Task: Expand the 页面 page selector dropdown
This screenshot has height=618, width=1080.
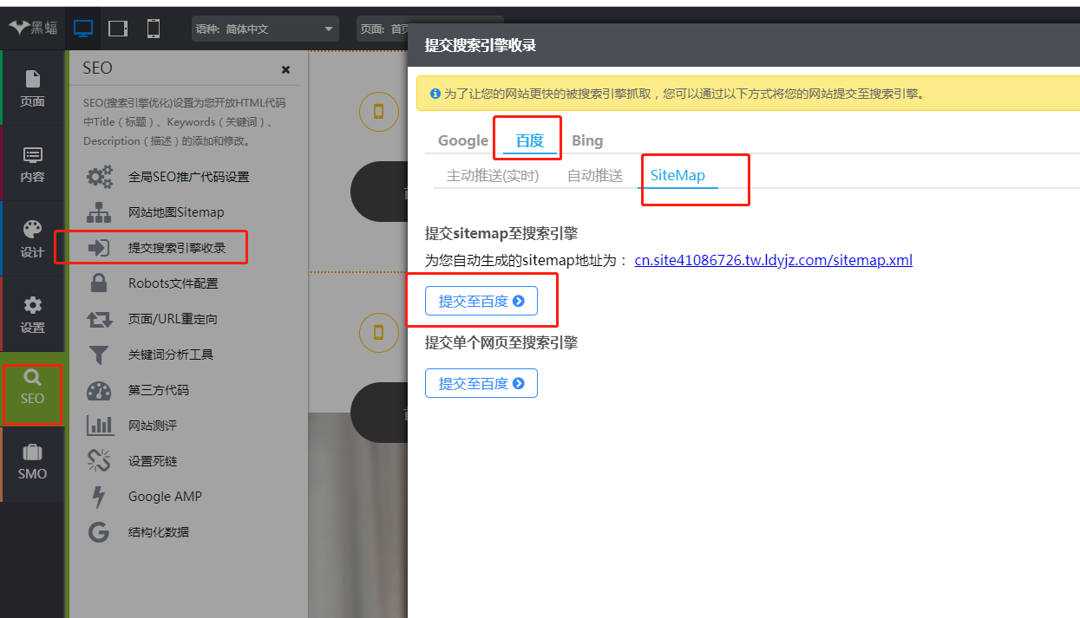Action: click(382, 29)
